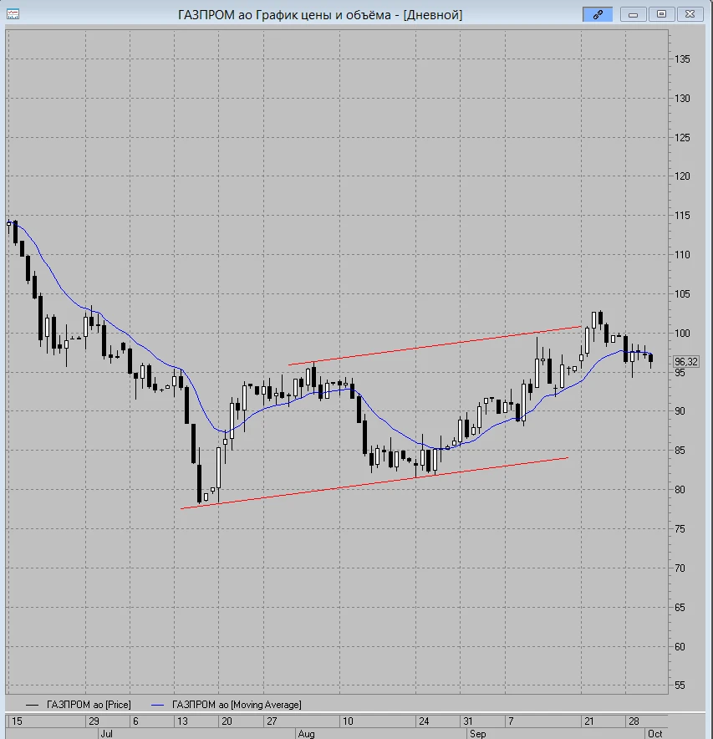Click the 105 price axis label
713x739 pixels.
point(682,294)
